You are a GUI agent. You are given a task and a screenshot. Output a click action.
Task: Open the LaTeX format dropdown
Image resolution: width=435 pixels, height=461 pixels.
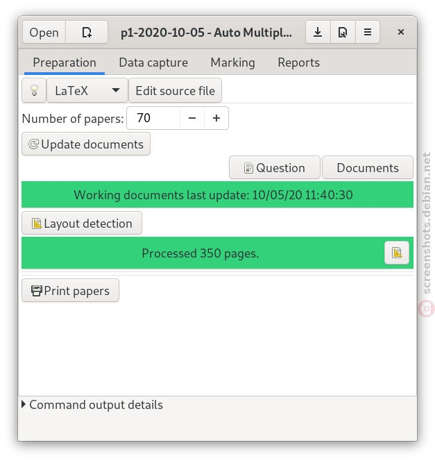click(x=87, y=90)
